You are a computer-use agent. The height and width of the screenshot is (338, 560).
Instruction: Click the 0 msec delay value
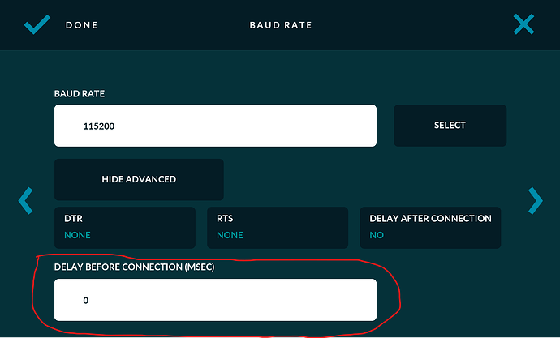[85, 301]
